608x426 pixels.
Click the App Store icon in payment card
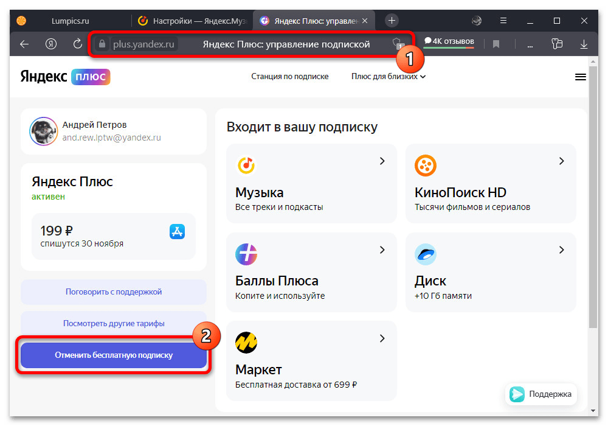coord(177,231)
